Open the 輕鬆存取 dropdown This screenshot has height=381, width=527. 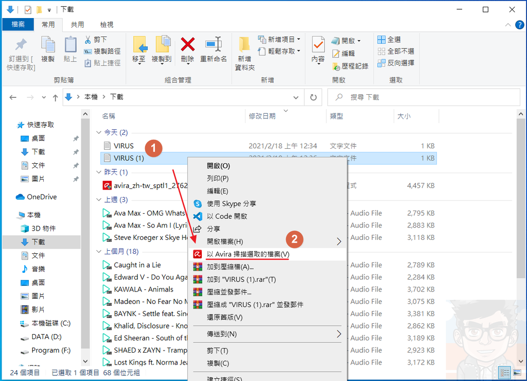click(x=279, y=51)
